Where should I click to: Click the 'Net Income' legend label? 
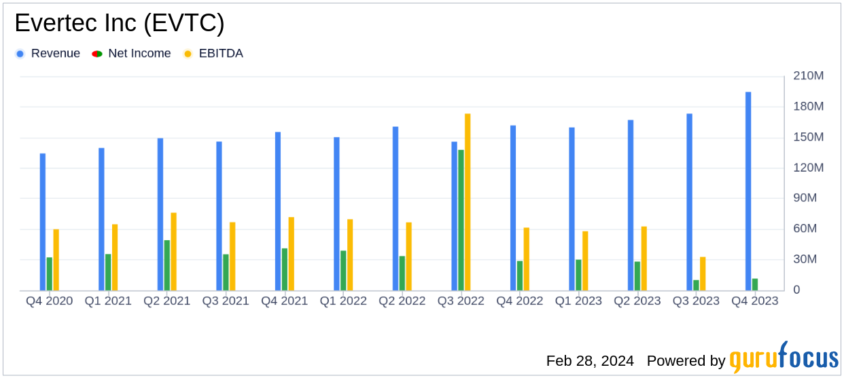coord(139,54)
